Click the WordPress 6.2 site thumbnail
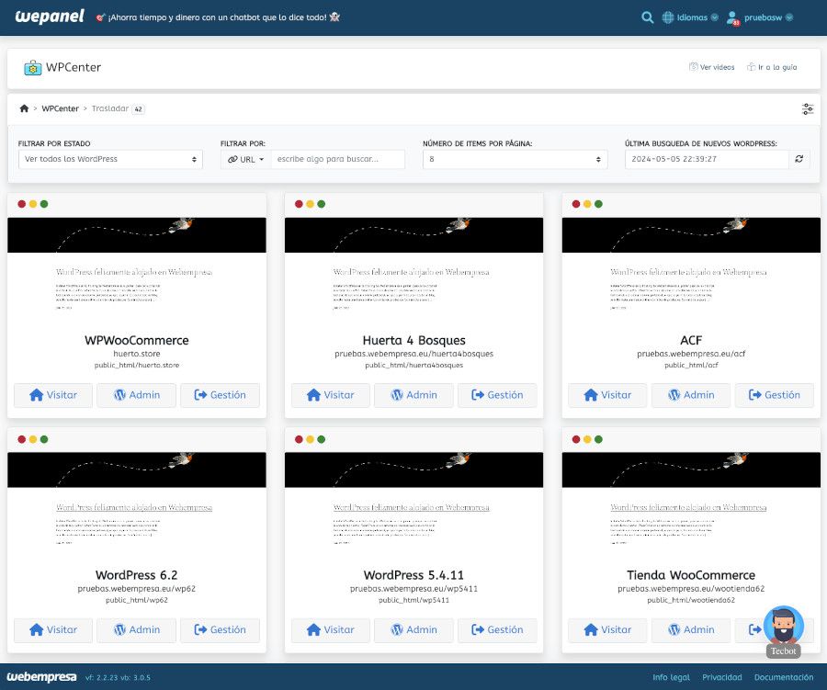The image size is (827, 690). pyautogui.click(x=137, y=506)
